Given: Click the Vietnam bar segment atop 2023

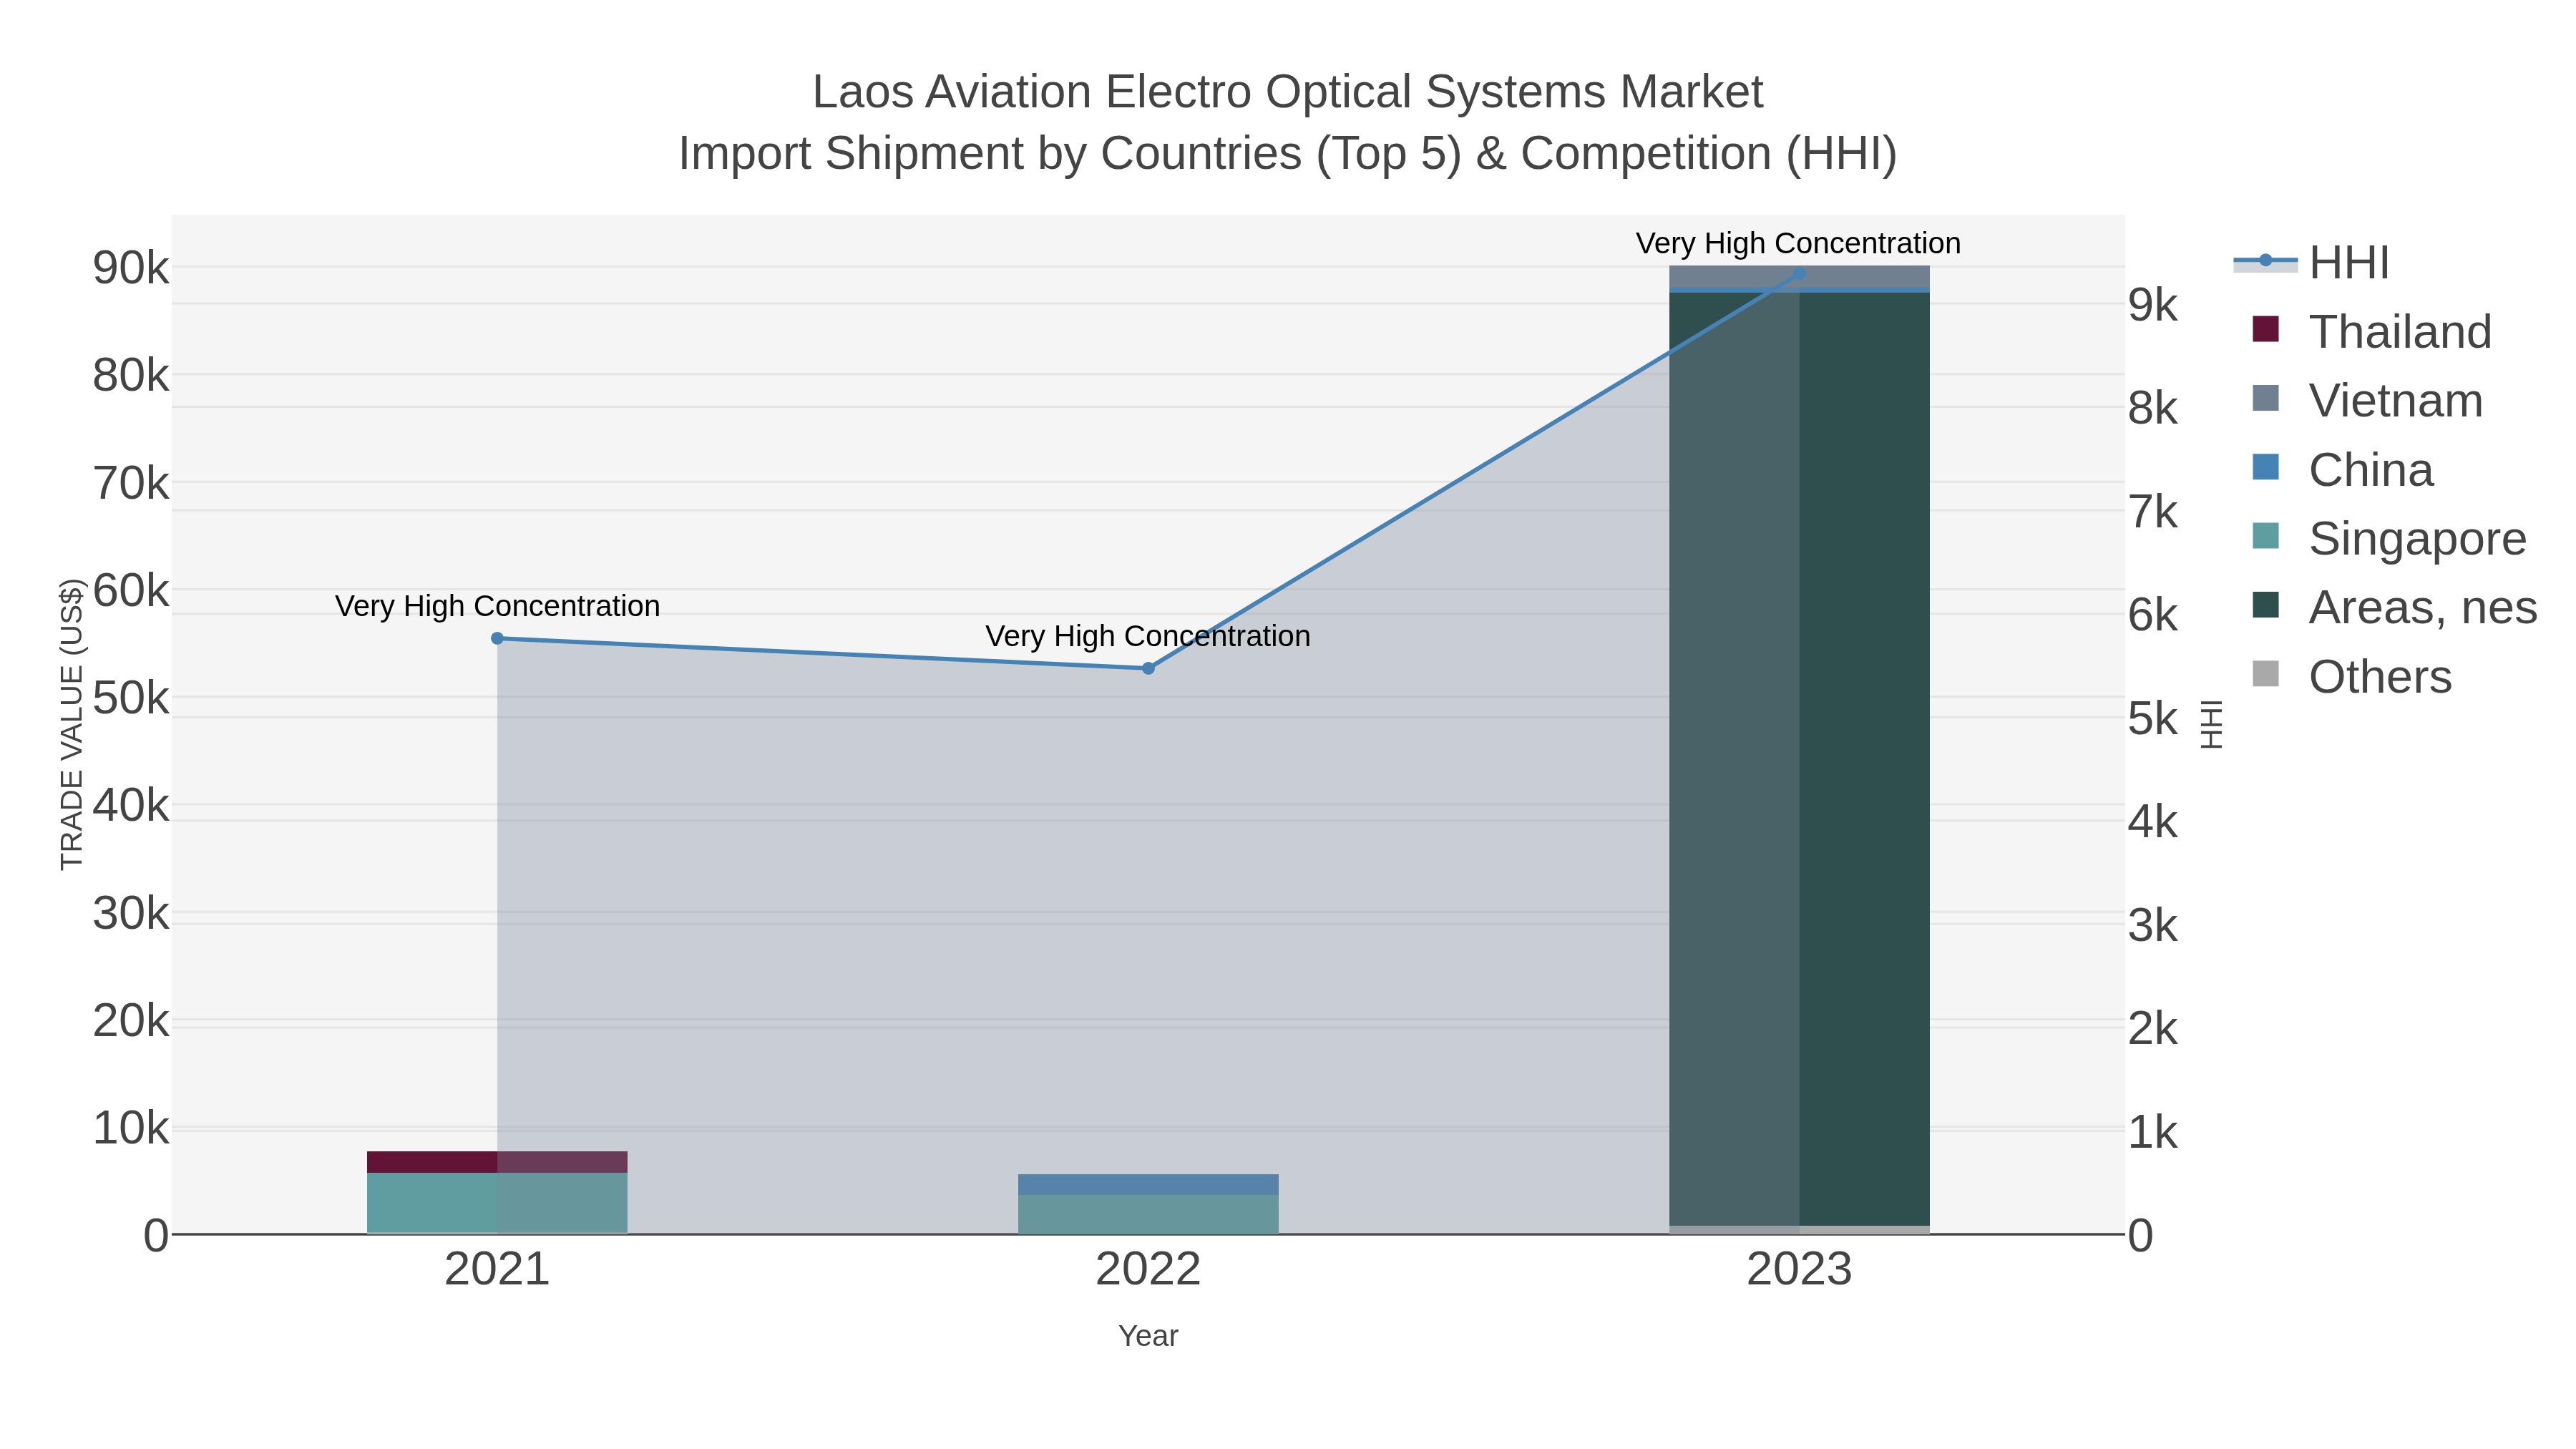Looking at the screenshot, I should [1799, 277].
